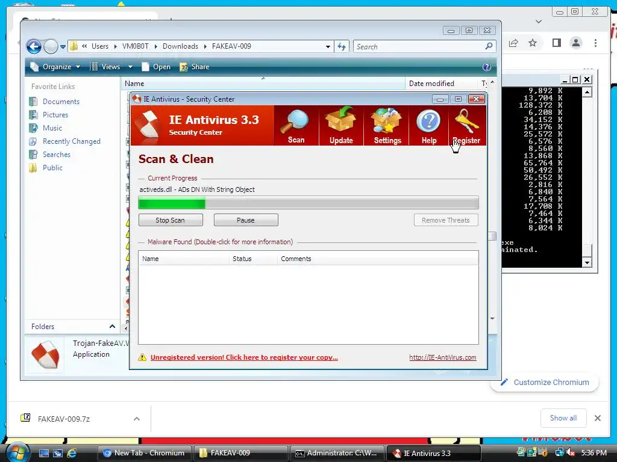This screenshot has width=617, height=462.
Task: Click the Stop Scan button
Action: (171, 220)
